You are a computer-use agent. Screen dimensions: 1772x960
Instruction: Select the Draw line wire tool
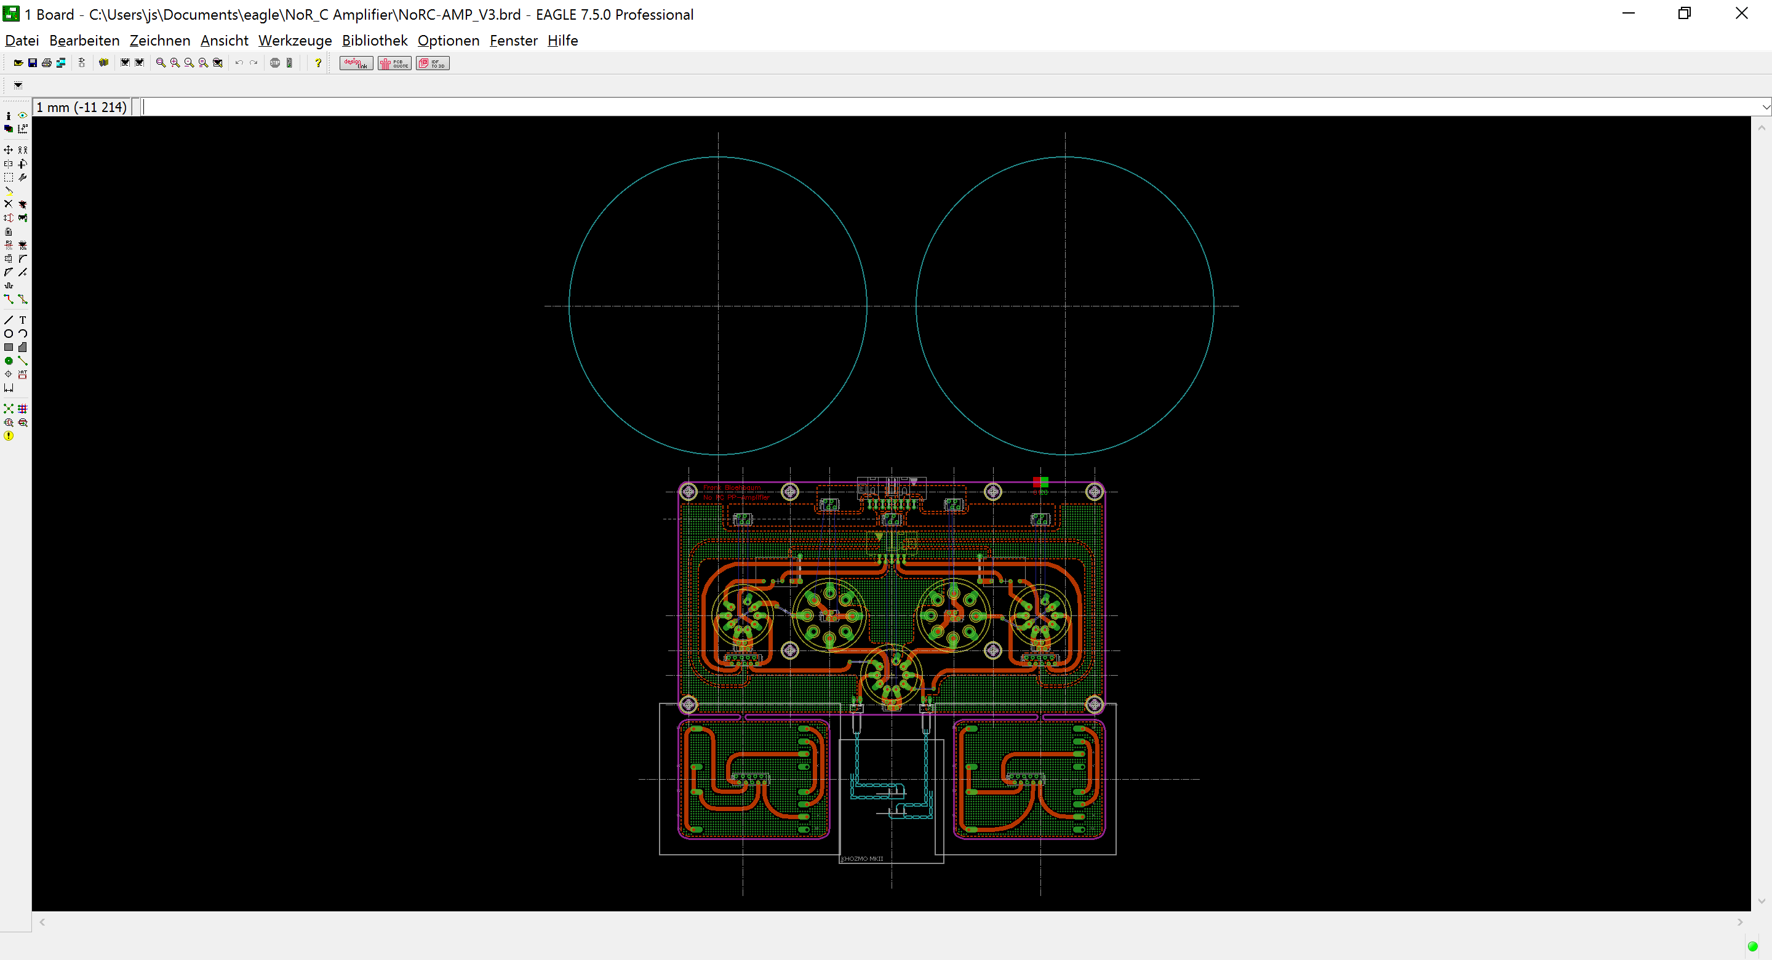[x=8, y=320]
